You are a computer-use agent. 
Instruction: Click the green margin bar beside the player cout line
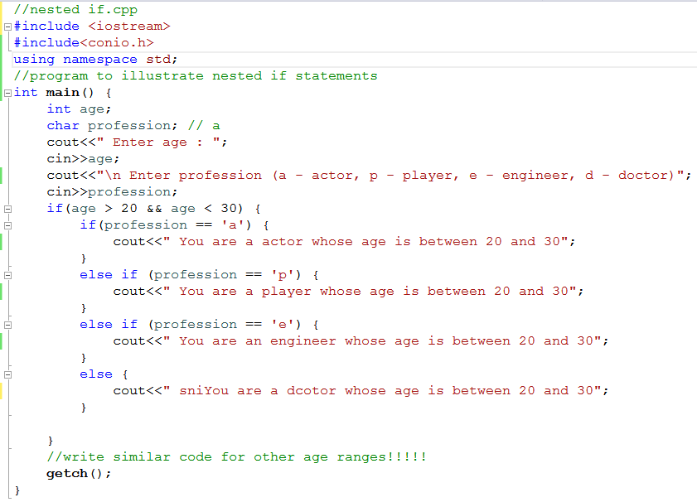pos(2,291)
